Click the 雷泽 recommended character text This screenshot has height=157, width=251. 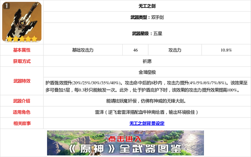tap(146, 112)
